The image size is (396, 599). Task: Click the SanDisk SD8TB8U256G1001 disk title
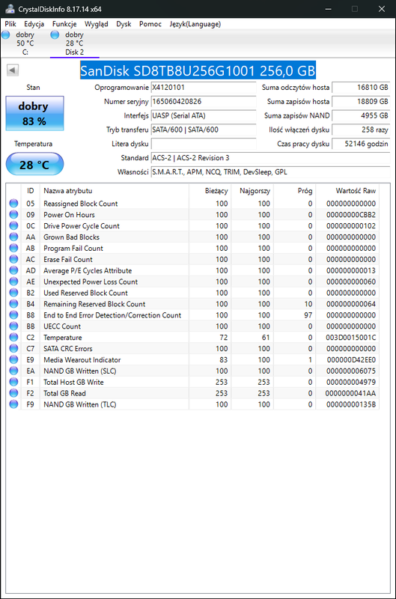(198, 70)
